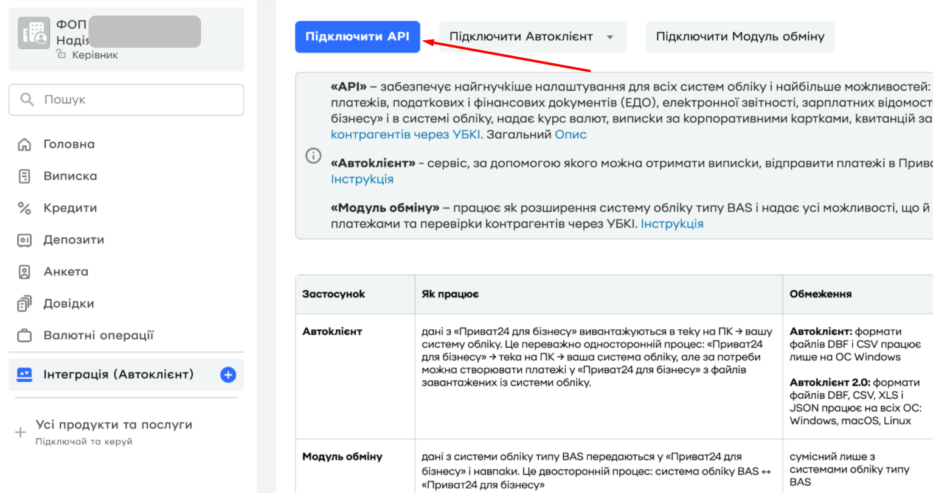Screen dimensions: 933x493
Task: Expand Усі продукти та послуги section
Action: pyautogui.click(x=21, y=432)
